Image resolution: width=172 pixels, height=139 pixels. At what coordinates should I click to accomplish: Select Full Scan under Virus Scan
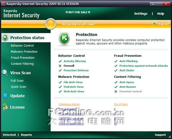17,81
